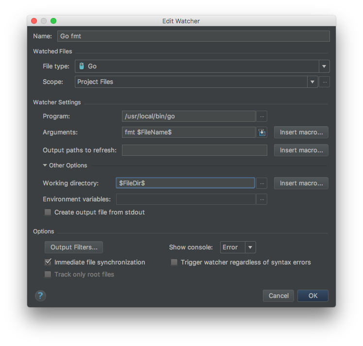The image size is (363, 346).
Task: Edit environment variables via ellipsis button
Action: click(262, 199)
